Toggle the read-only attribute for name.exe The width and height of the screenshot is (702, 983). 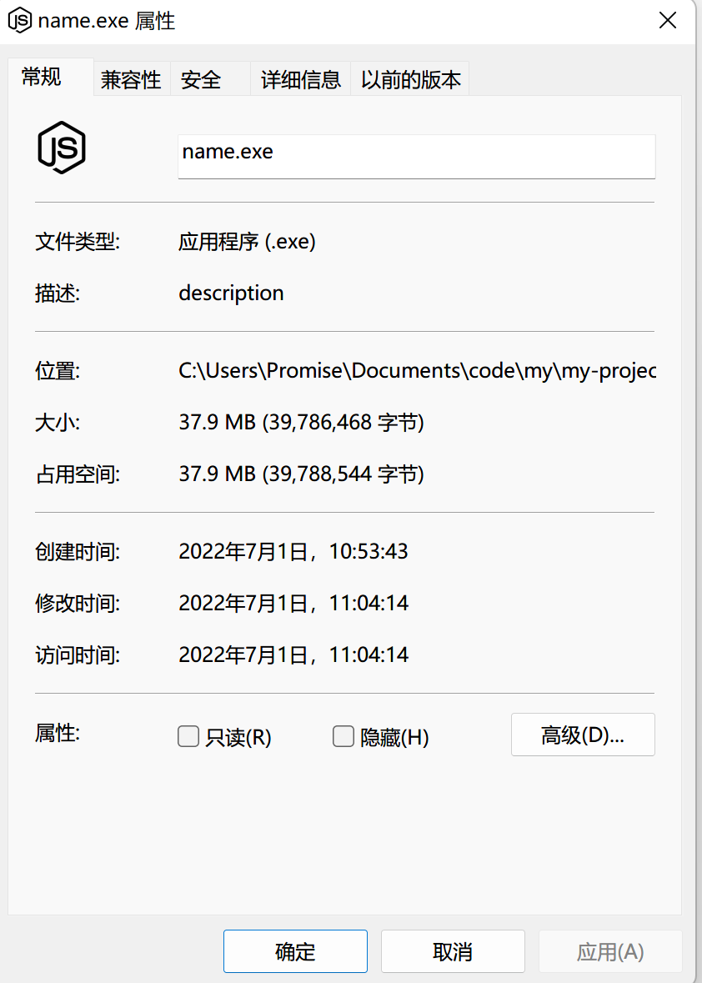(188, 736)
